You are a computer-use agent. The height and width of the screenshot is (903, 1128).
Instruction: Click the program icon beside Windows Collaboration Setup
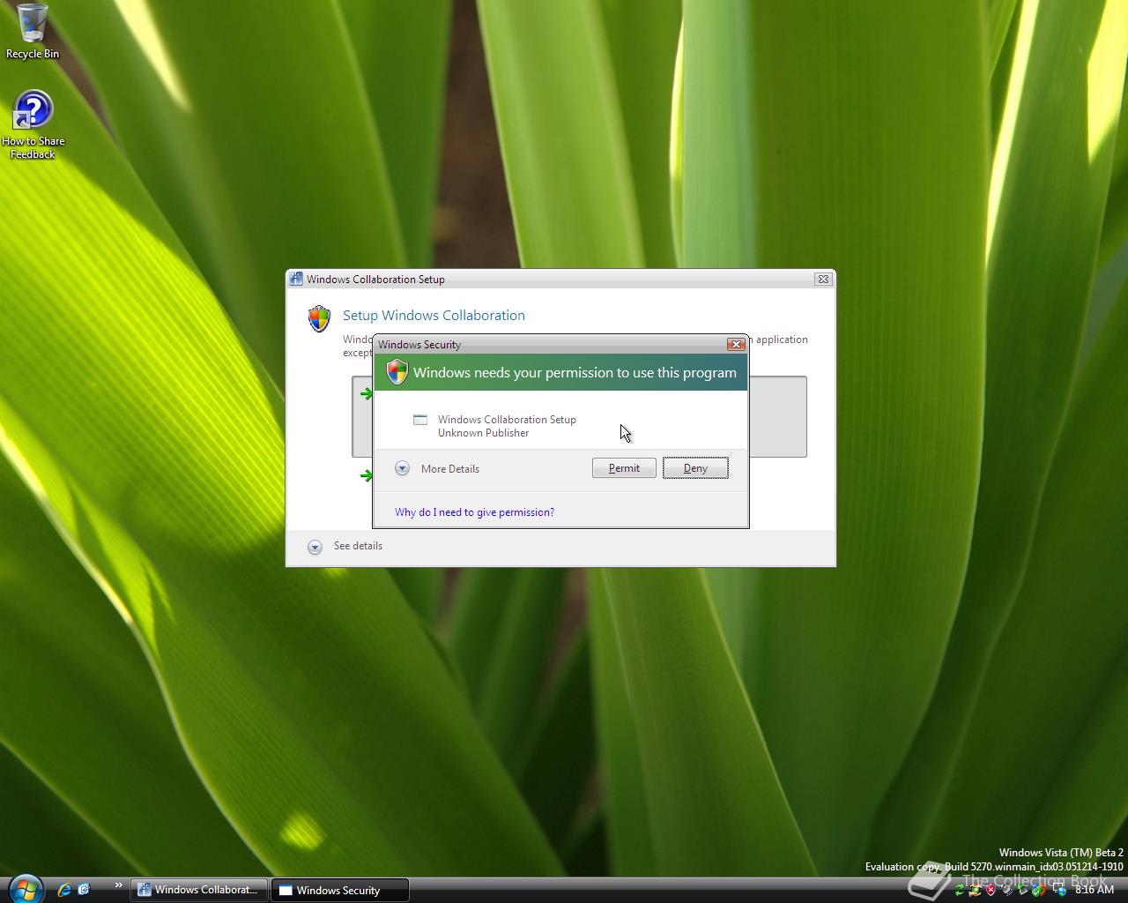(x=420, y=420)
